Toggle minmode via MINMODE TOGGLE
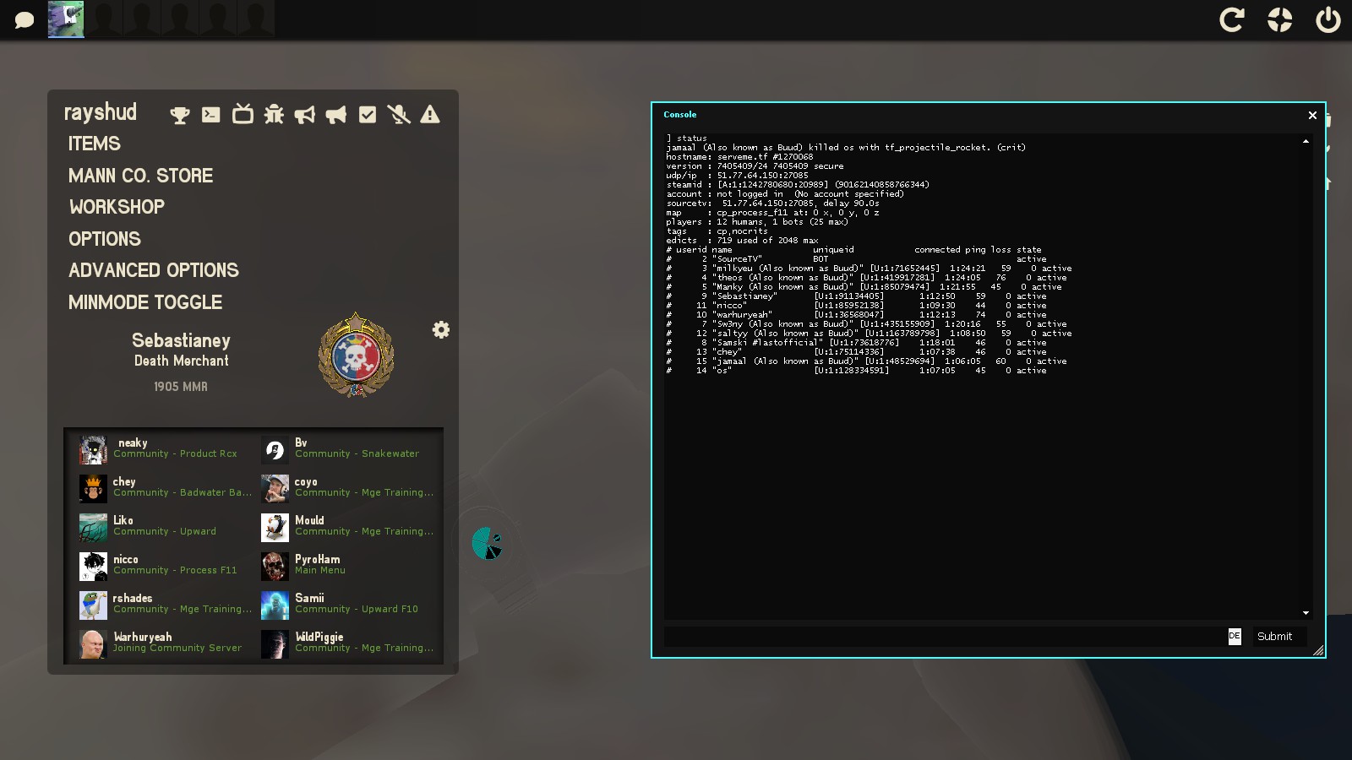 tap(145, 302)
